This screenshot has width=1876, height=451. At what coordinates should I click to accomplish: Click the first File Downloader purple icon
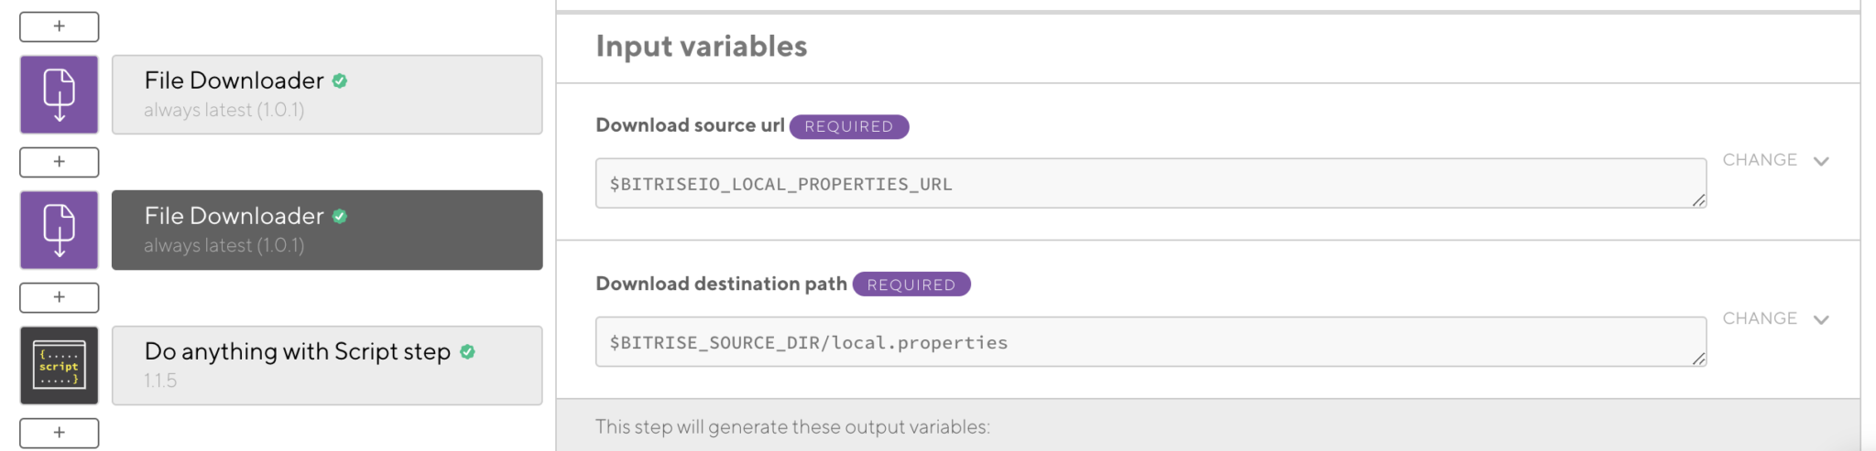[x=60, y=94]
